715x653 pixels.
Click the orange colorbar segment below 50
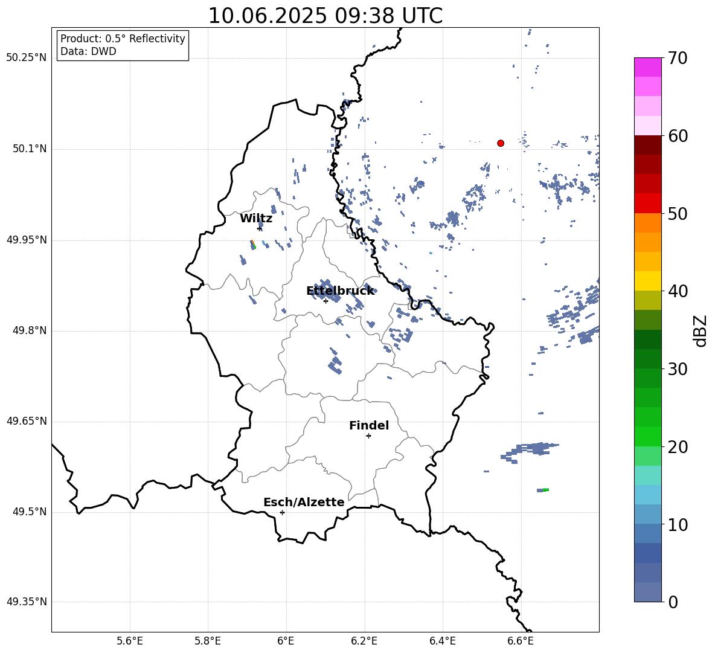648,223
